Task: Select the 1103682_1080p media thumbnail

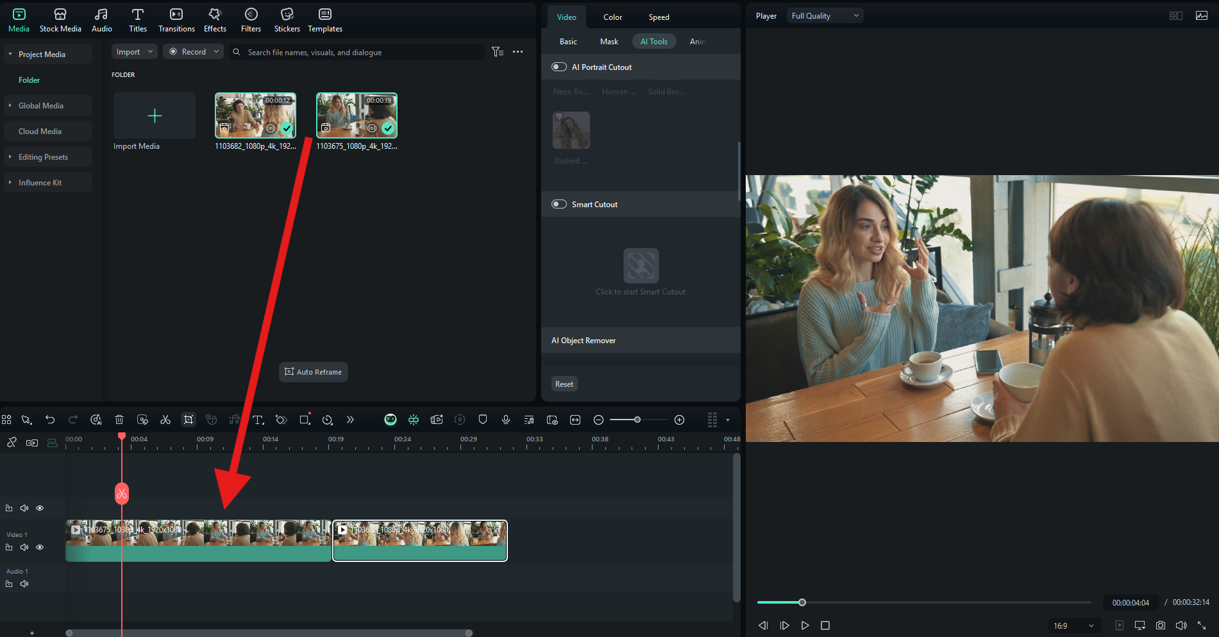Action: [x=255, y=115]
